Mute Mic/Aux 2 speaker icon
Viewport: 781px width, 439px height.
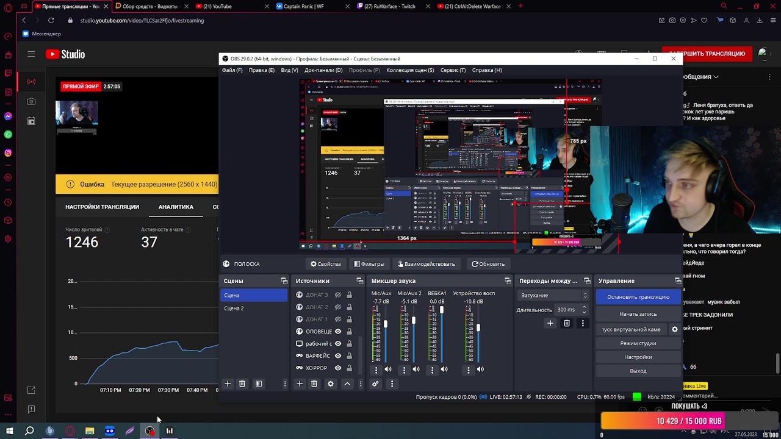point(416,369)
